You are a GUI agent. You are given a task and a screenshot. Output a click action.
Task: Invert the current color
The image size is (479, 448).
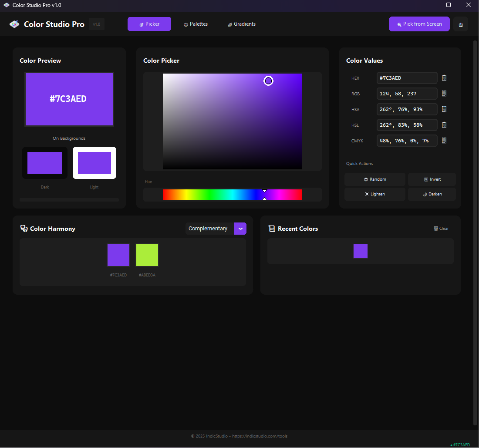[x=432, y=179]
